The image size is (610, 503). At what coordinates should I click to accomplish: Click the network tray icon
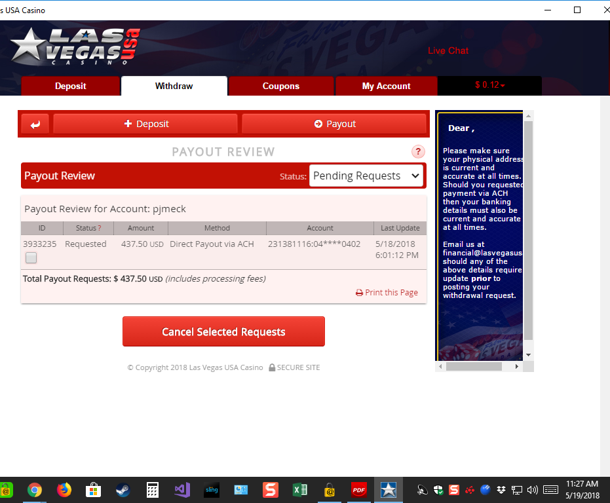click(x=516, y=490)
